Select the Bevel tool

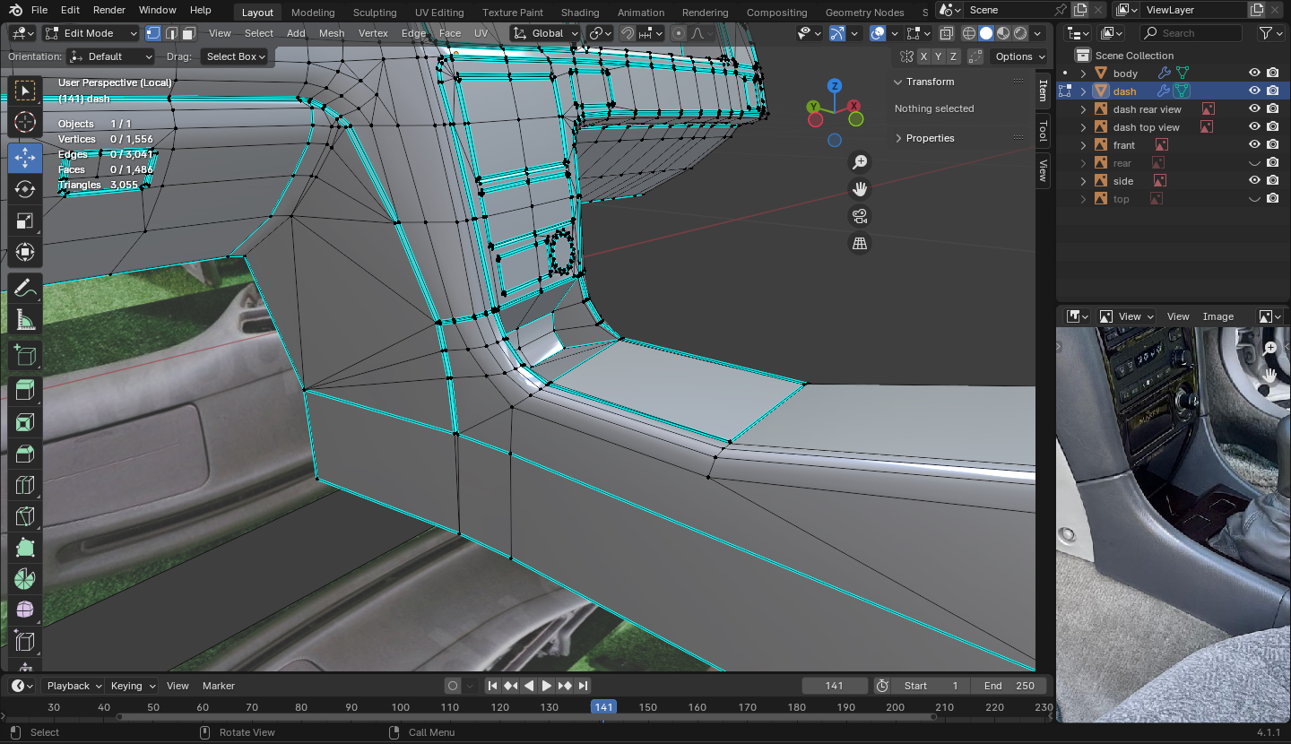pyautogui.click(x=25, y=454)
